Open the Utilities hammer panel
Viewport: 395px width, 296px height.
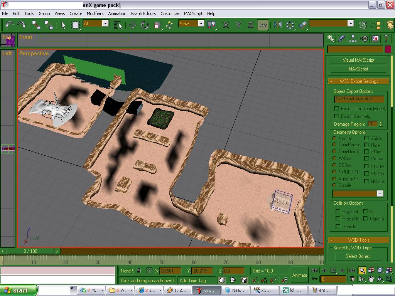pos(386,39)
